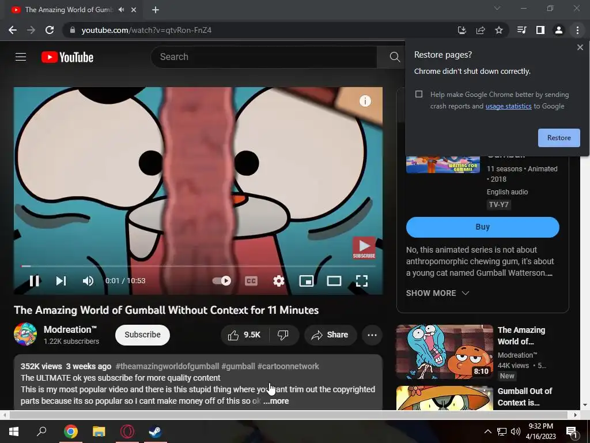Share the video
Screen dimensions: 590x443
point(330,335)
